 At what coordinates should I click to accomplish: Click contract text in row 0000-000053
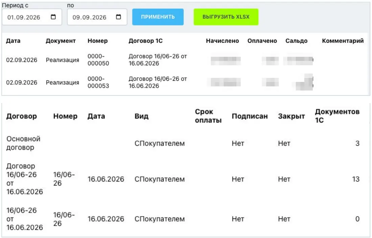pyautogui.click(x=158, y=82)
